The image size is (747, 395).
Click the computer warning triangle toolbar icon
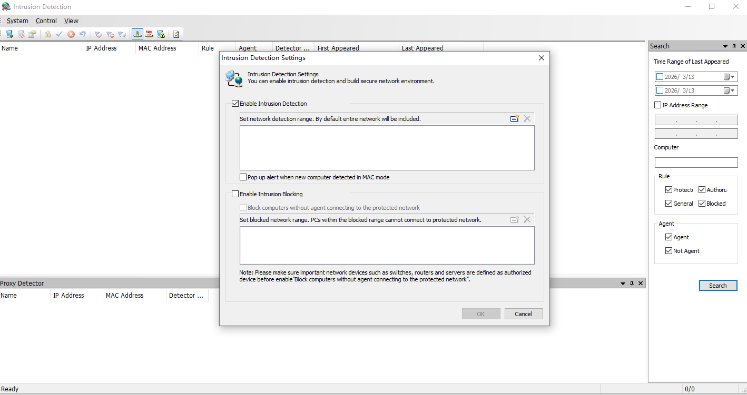coord(161,34)
